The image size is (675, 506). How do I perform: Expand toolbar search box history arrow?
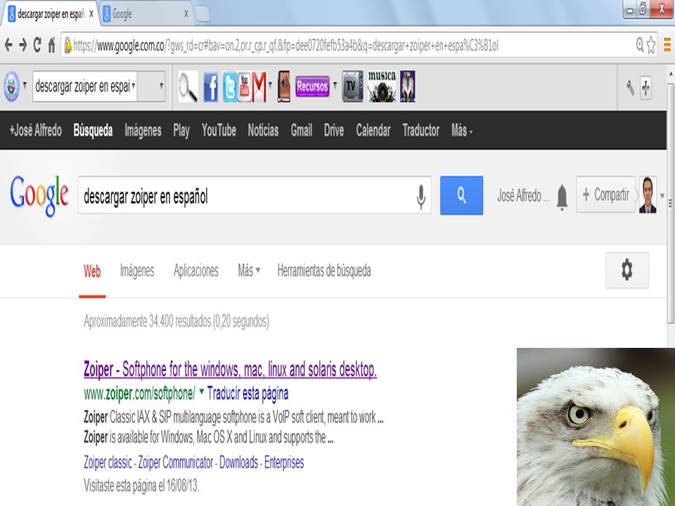click(134, 85)
